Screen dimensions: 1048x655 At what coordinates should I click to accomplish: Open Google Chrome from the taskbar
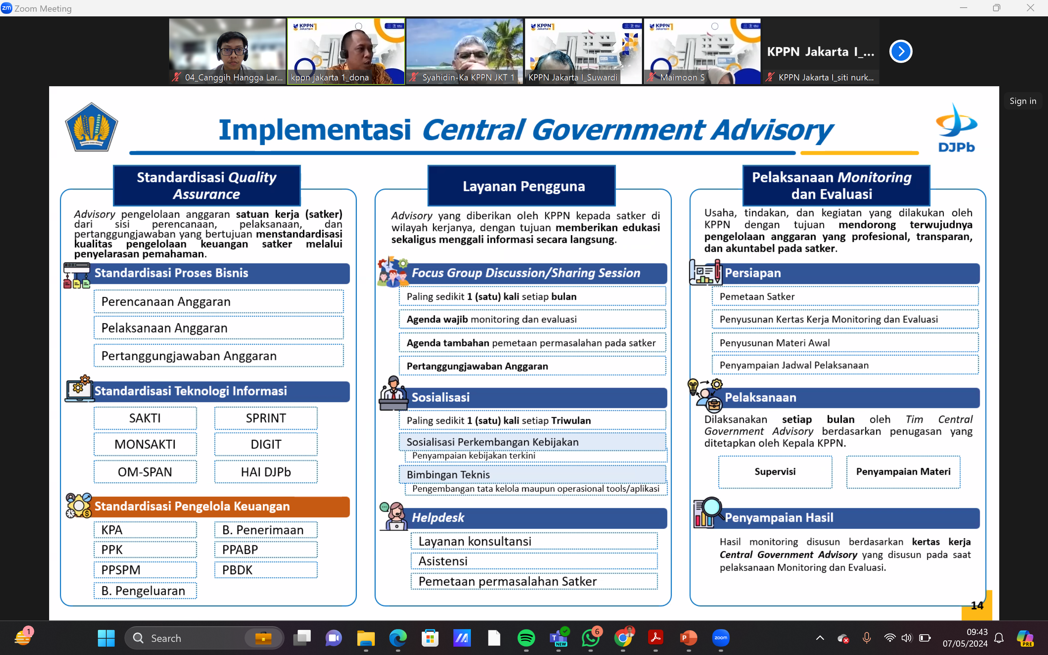(x=623, y=638)
